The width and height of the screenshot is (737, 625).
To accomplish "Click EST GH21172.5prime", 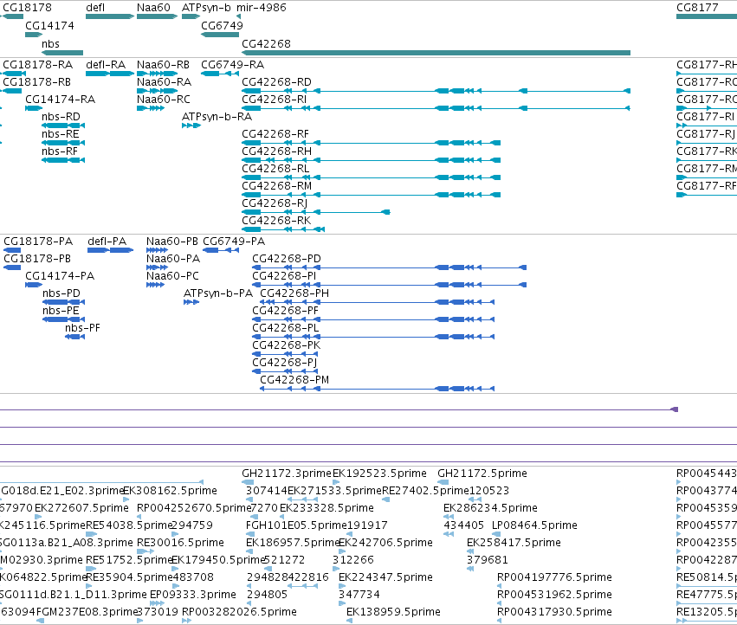I will 443,482.
